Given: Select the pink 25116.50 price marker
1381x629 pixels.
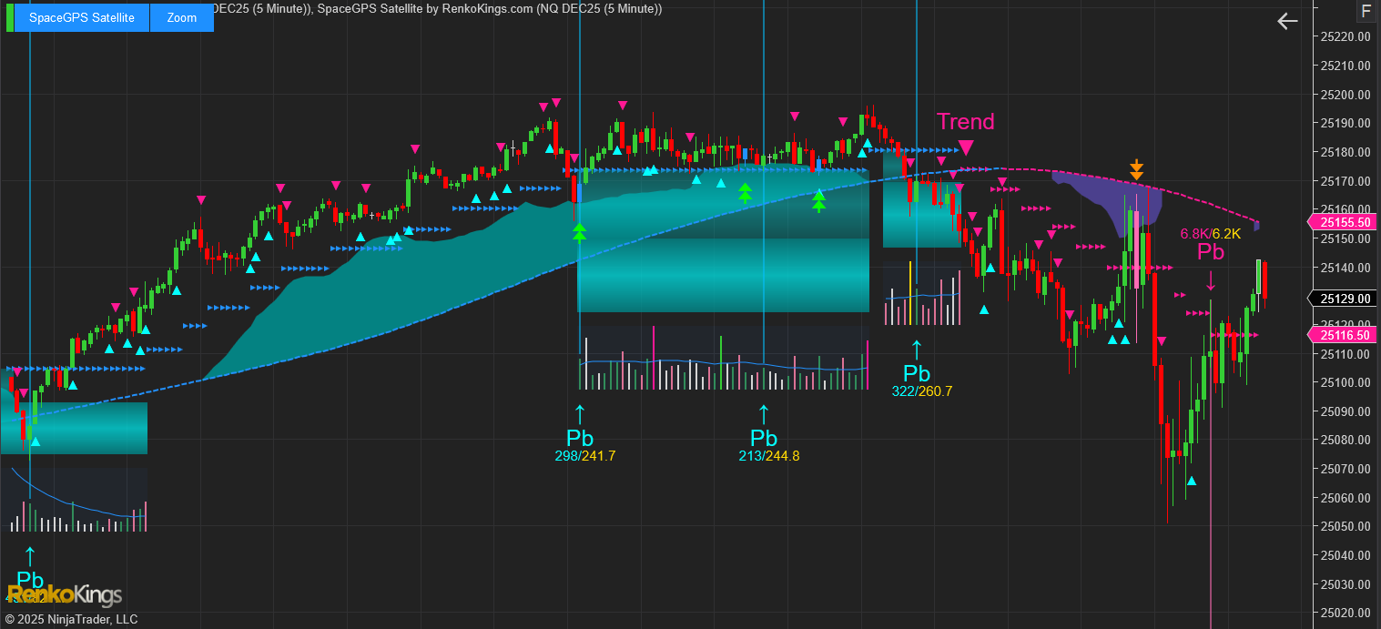Looking at the screenshot, I should [1343, 335].
